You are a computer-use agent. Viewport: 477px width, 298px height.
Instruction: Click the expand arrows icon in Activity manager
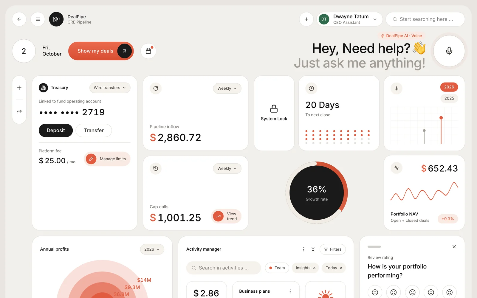(313, 249)
